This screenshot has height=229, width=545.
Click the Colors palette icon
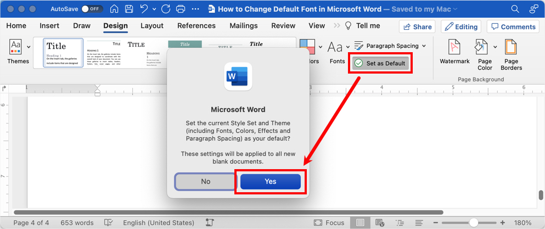(x=307, y=47)
